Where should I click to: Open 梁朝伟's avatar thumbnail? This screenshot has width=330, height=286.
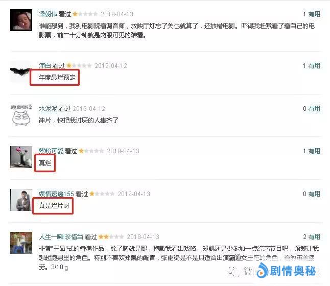coord(21,20)
